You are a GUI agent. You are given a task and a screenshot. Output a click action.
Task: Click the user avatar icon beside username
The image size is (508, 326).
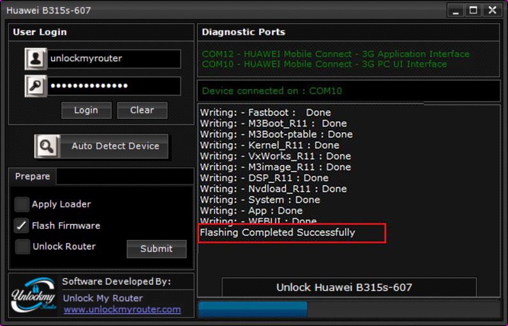[x=36, y=59]
